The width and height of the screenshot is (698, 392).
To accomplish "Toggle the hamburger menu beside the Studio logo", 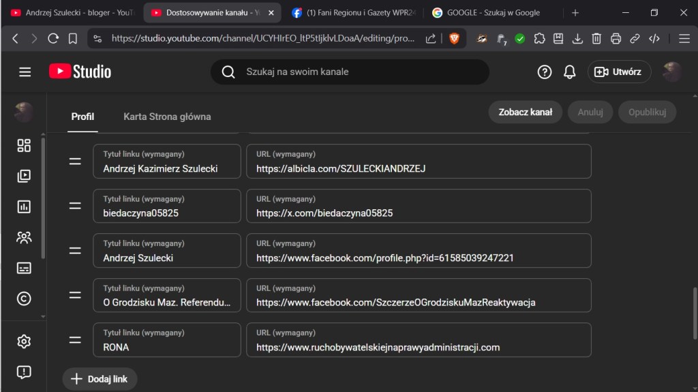I will [x=25, y=72].
